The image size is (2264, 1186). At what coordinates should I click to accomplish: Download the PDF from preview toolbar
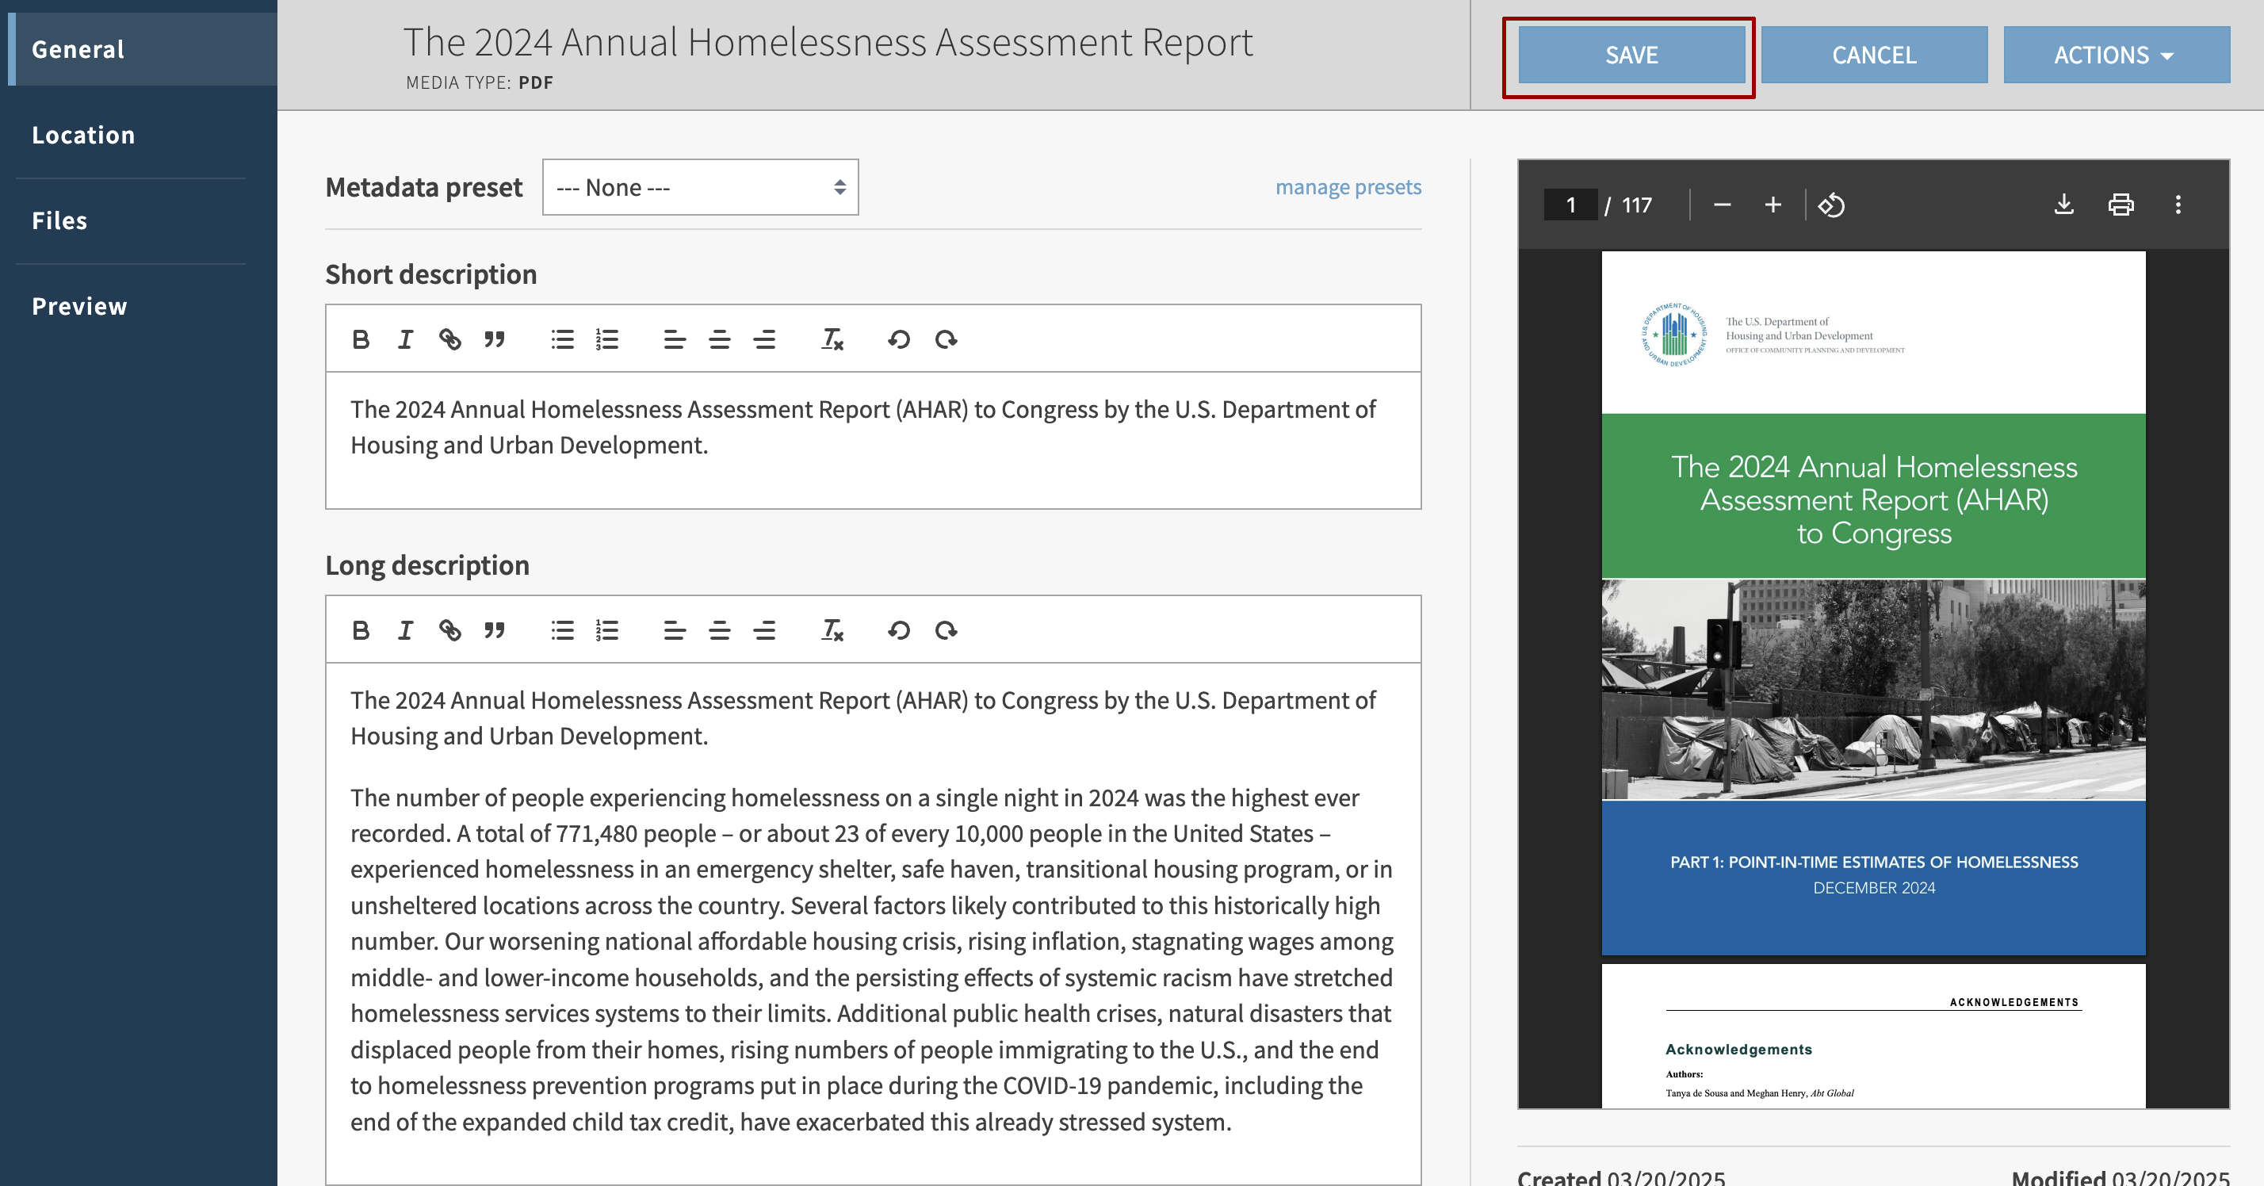point(2064,205)
